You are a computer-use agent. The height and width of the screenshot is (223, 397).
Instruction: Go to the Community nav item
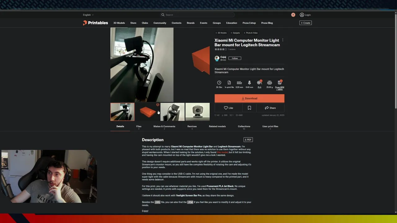[x=160, y=23]
